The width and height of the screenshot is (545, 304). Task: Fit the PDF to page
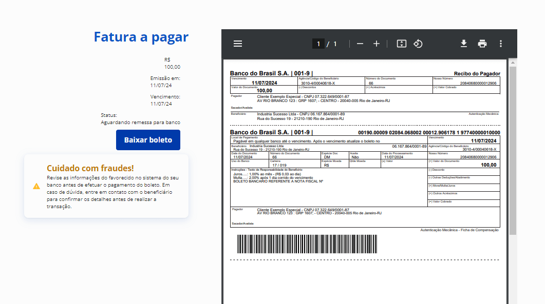tap(402, 44)
